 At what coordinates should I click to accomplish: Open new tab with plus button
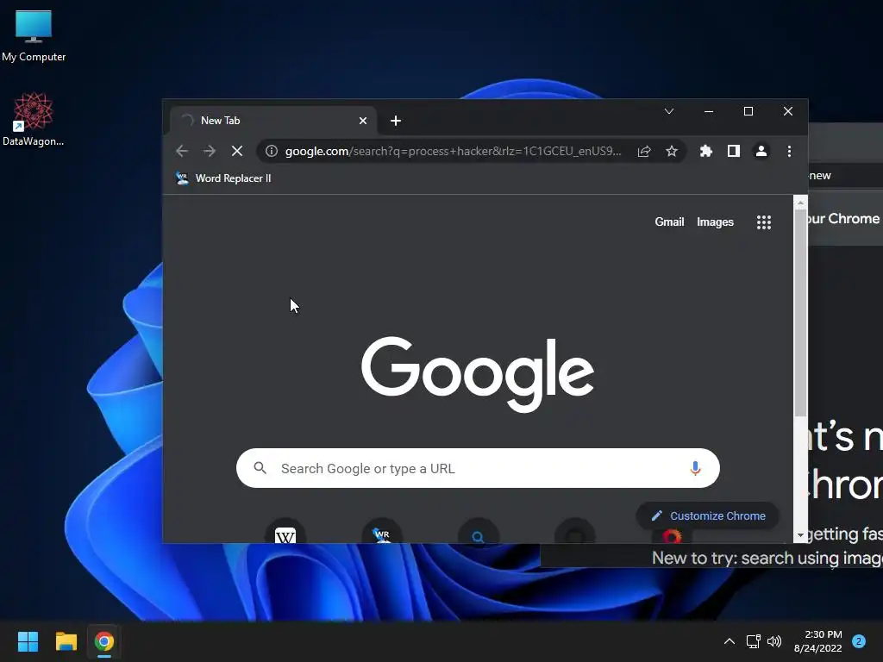396,121
